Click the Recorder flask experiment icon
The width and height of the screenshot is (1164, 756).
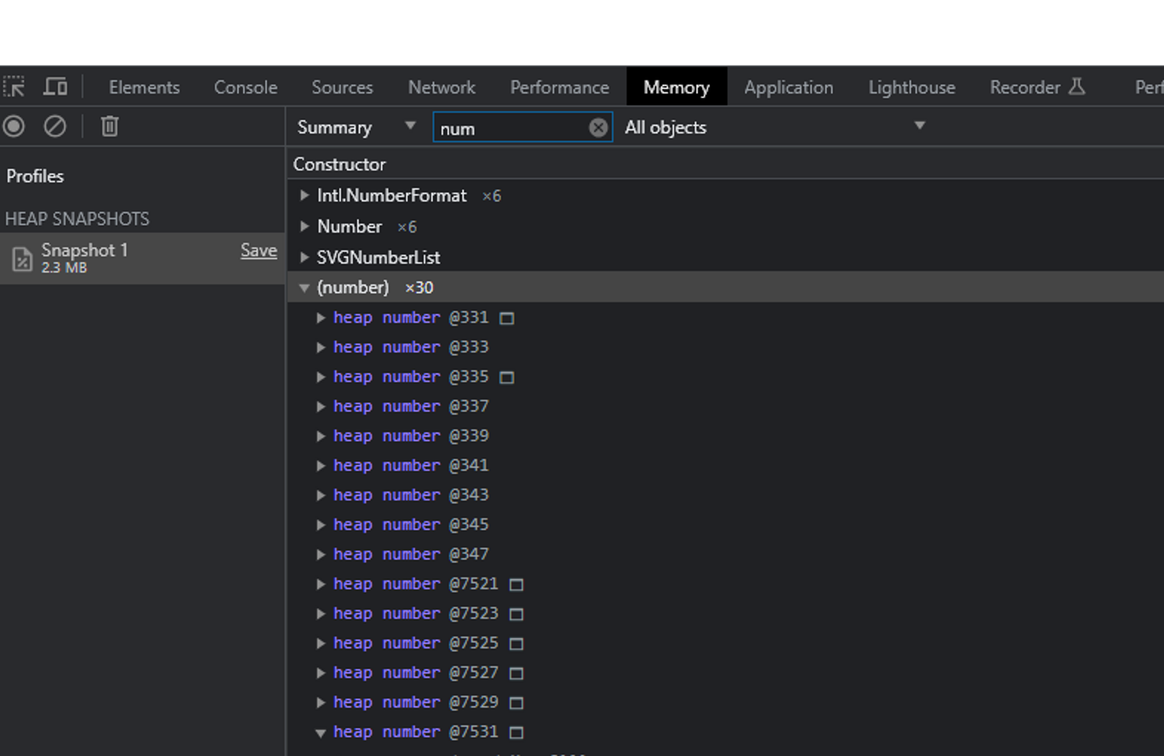point(1077,87)
